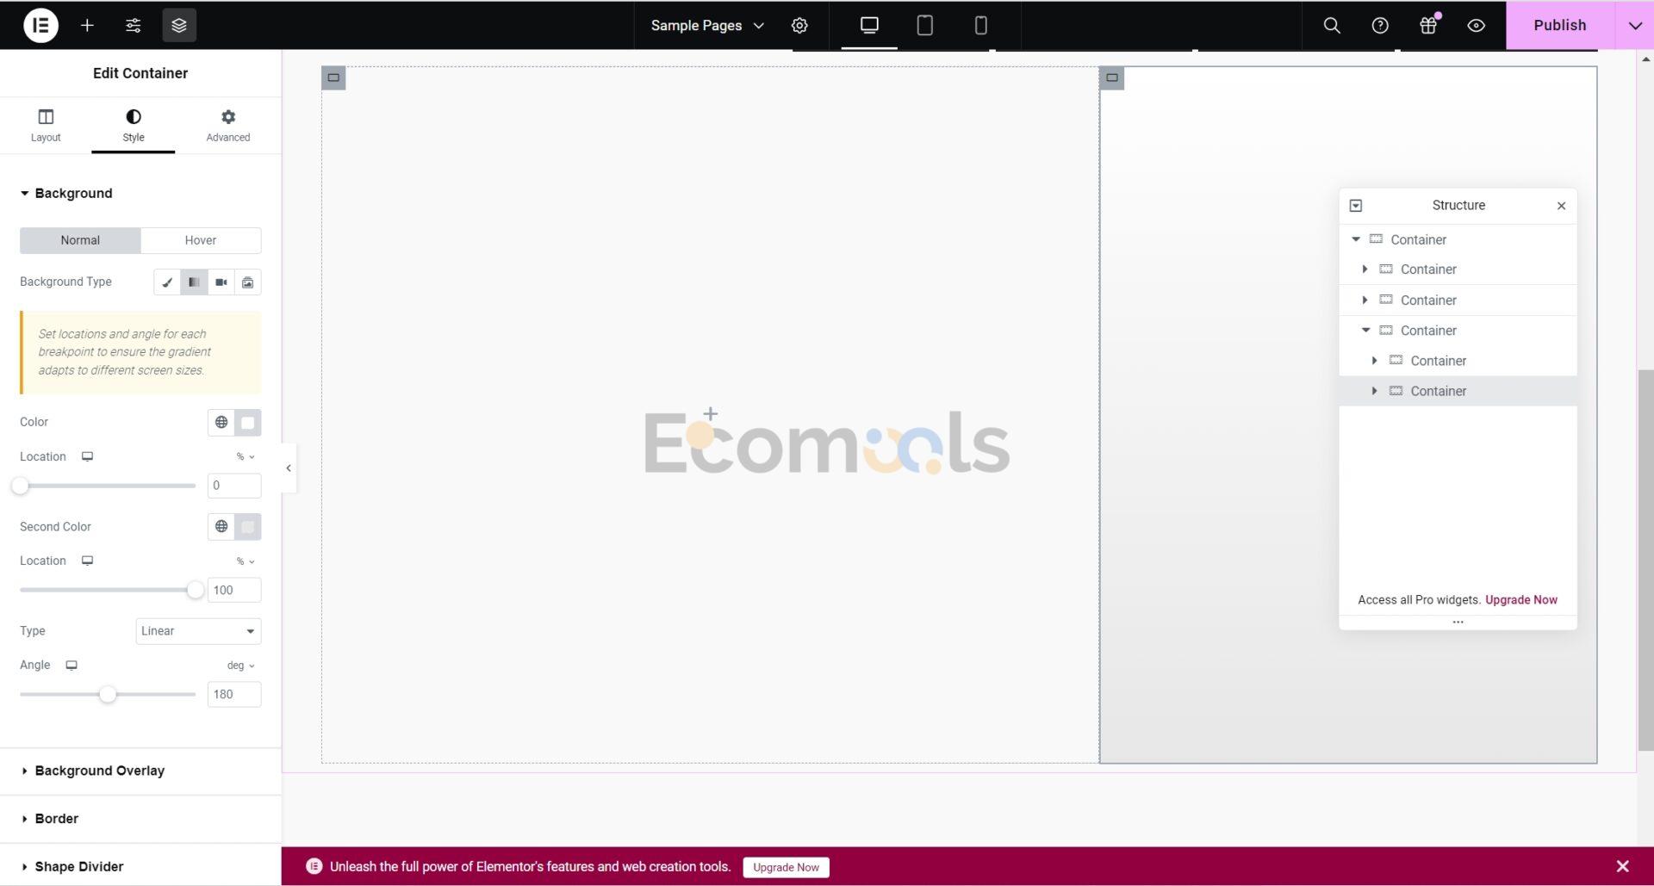Open the help question mark icon
Screen dimensions: 1654x886
[1380, 25]
